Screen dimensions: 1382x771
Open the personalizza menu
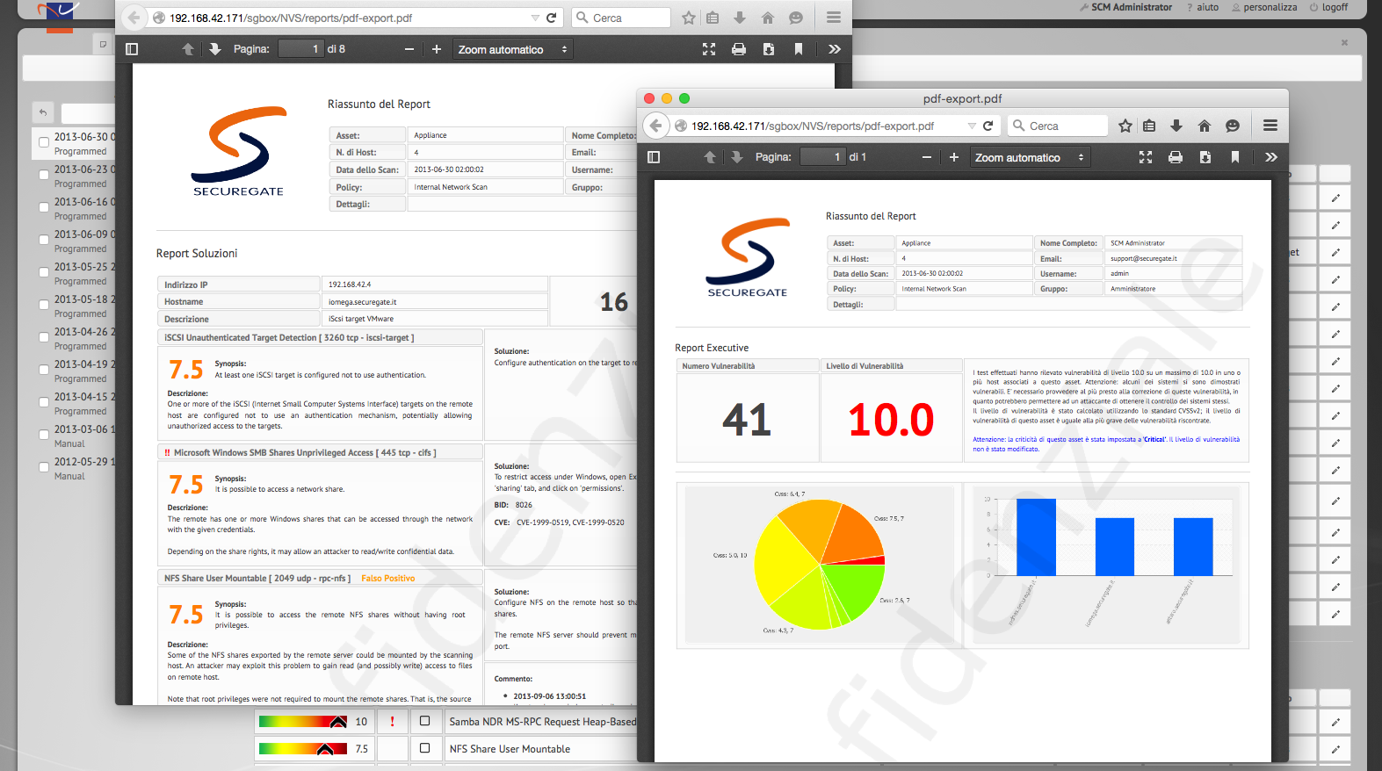click(x=1264, y=7)
